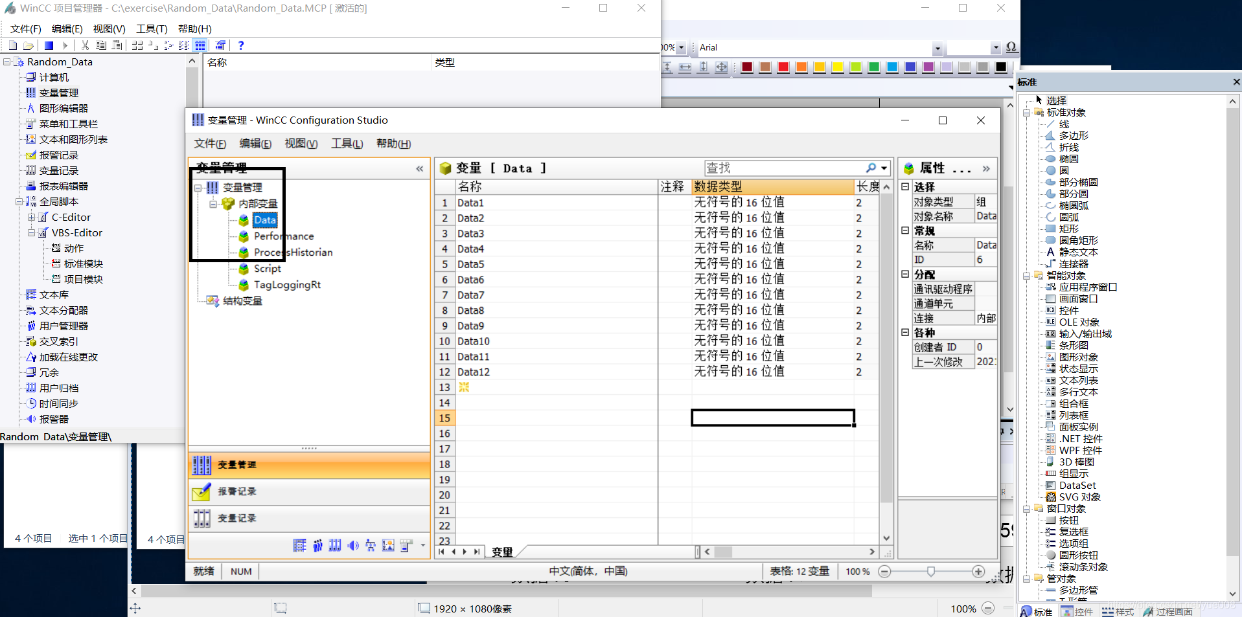Viewport: 1242px width, 617px height.
Task: Collapse navigation panel with double chevron
Action: [x=420, y=168]
